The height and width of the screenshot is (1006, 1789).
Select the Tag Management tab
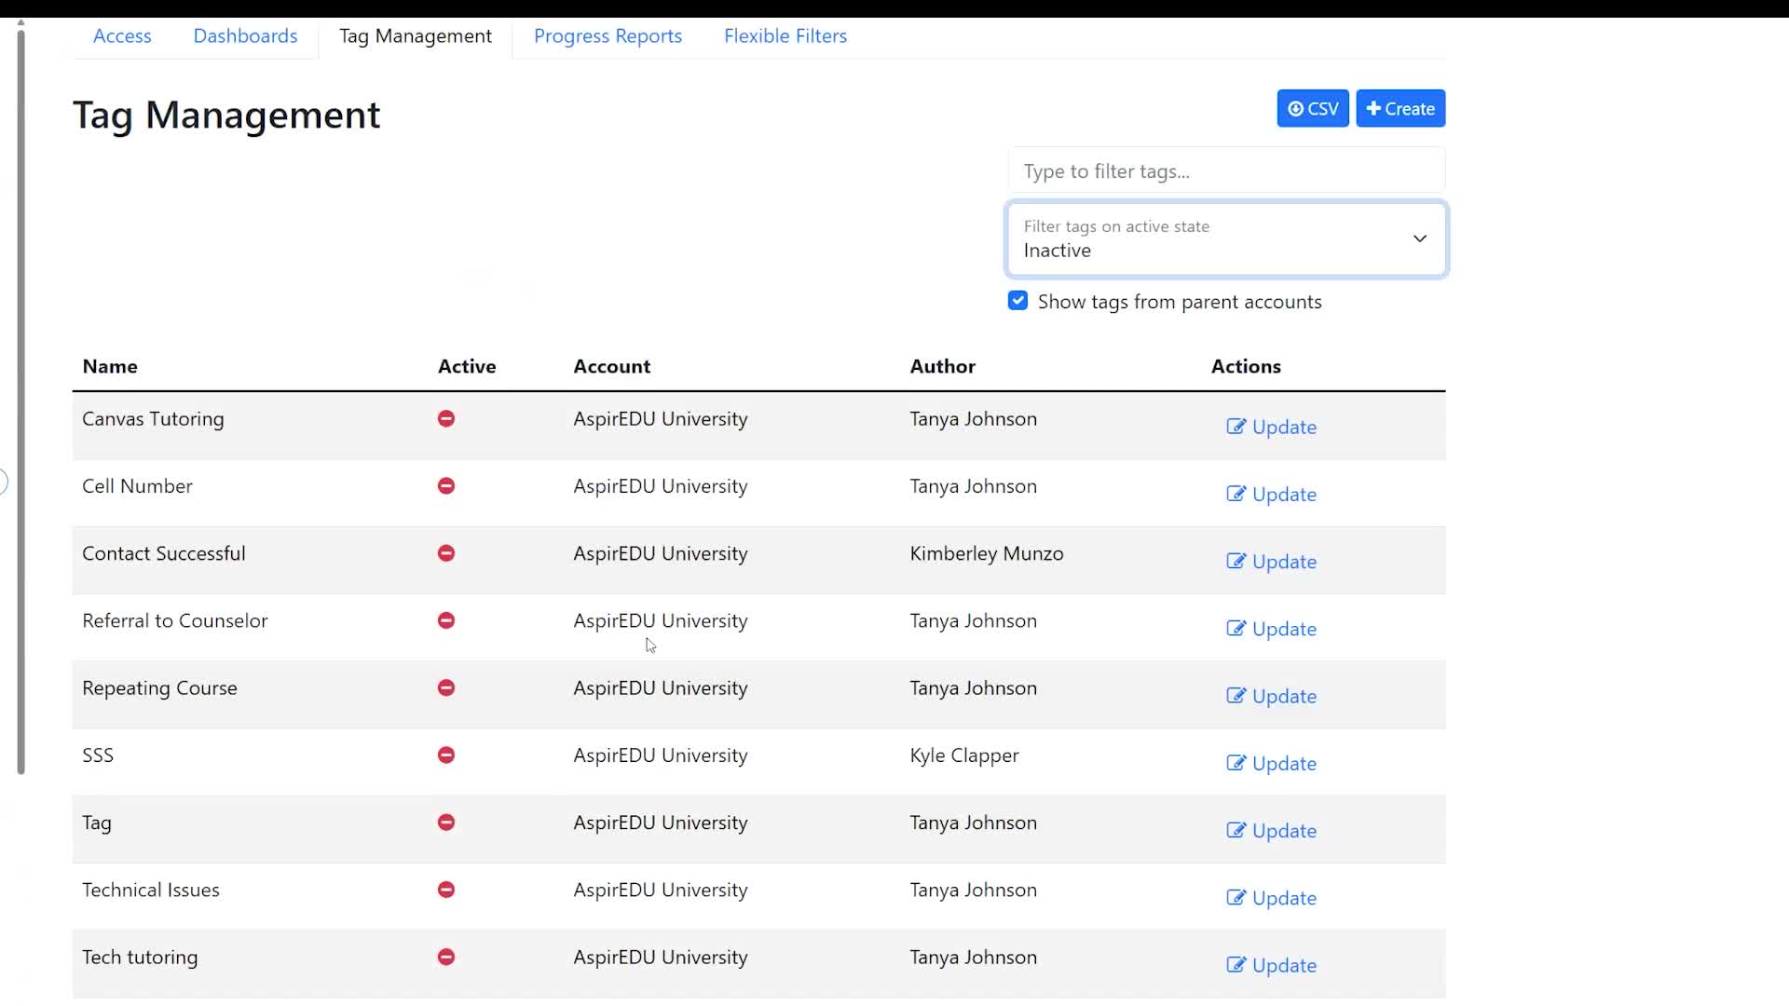pyautogui.click(x=416, y=36)
